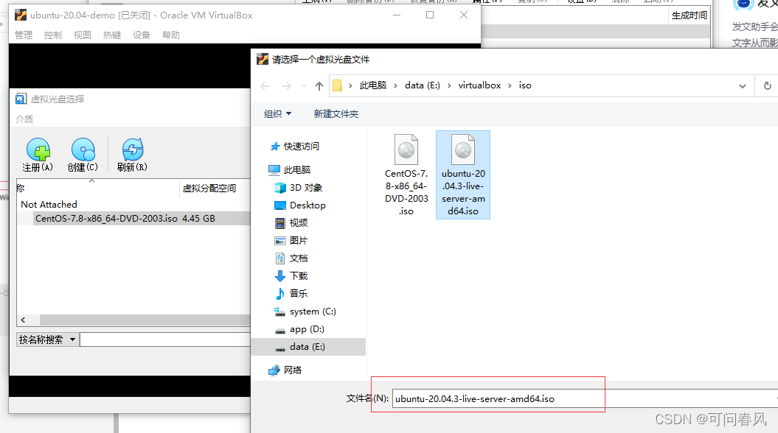
Task: Click 新建文件夹 (New folder) button
Action: 336,114
